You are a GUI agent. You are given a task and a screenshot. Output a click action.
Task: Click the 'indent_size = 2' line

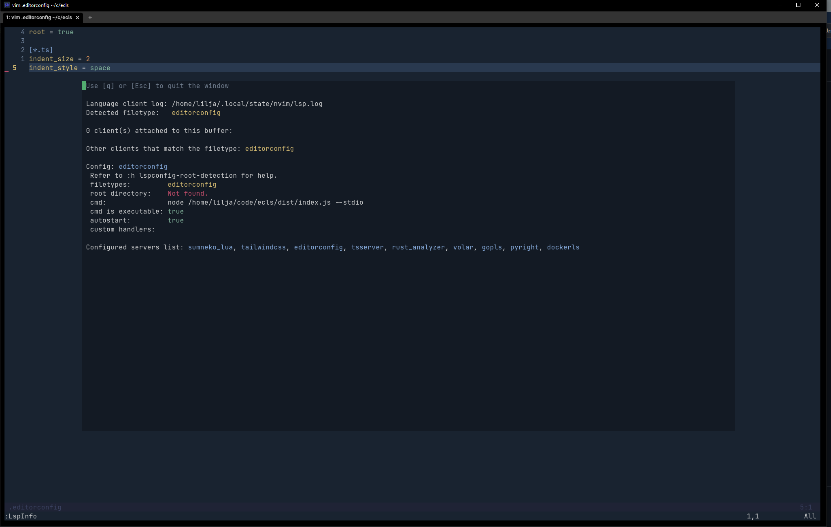coord(60,59)
